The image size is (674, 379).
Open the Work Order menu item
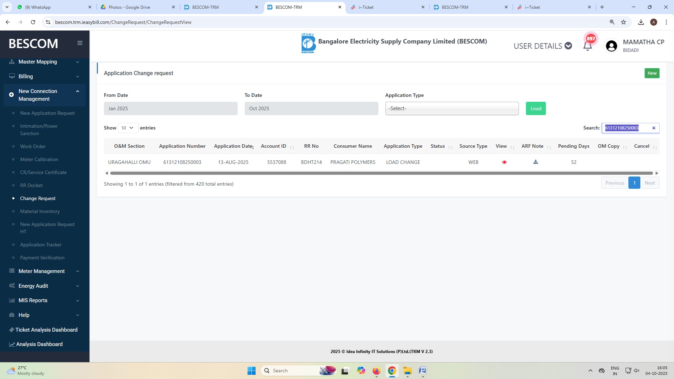click(33, 146)
